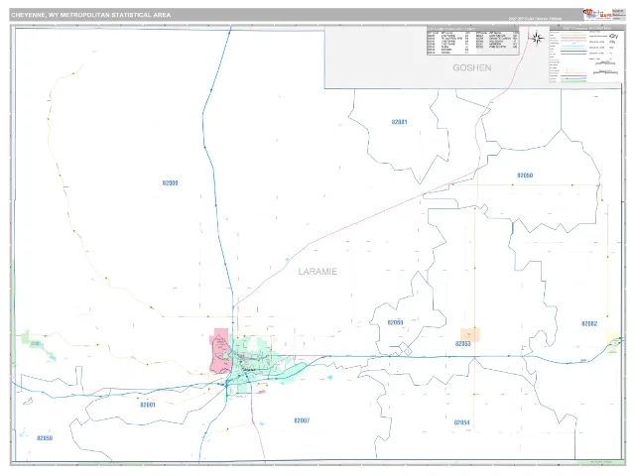The image size is (635, 476).
Task: Click the small green area at west edge
Action: 38,344
